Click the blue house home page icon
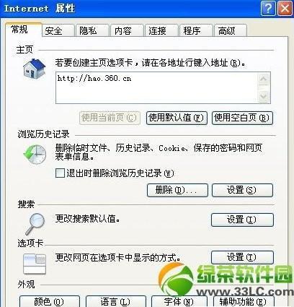Viewport: 294px width, 307px height. [x=35, y=68]
